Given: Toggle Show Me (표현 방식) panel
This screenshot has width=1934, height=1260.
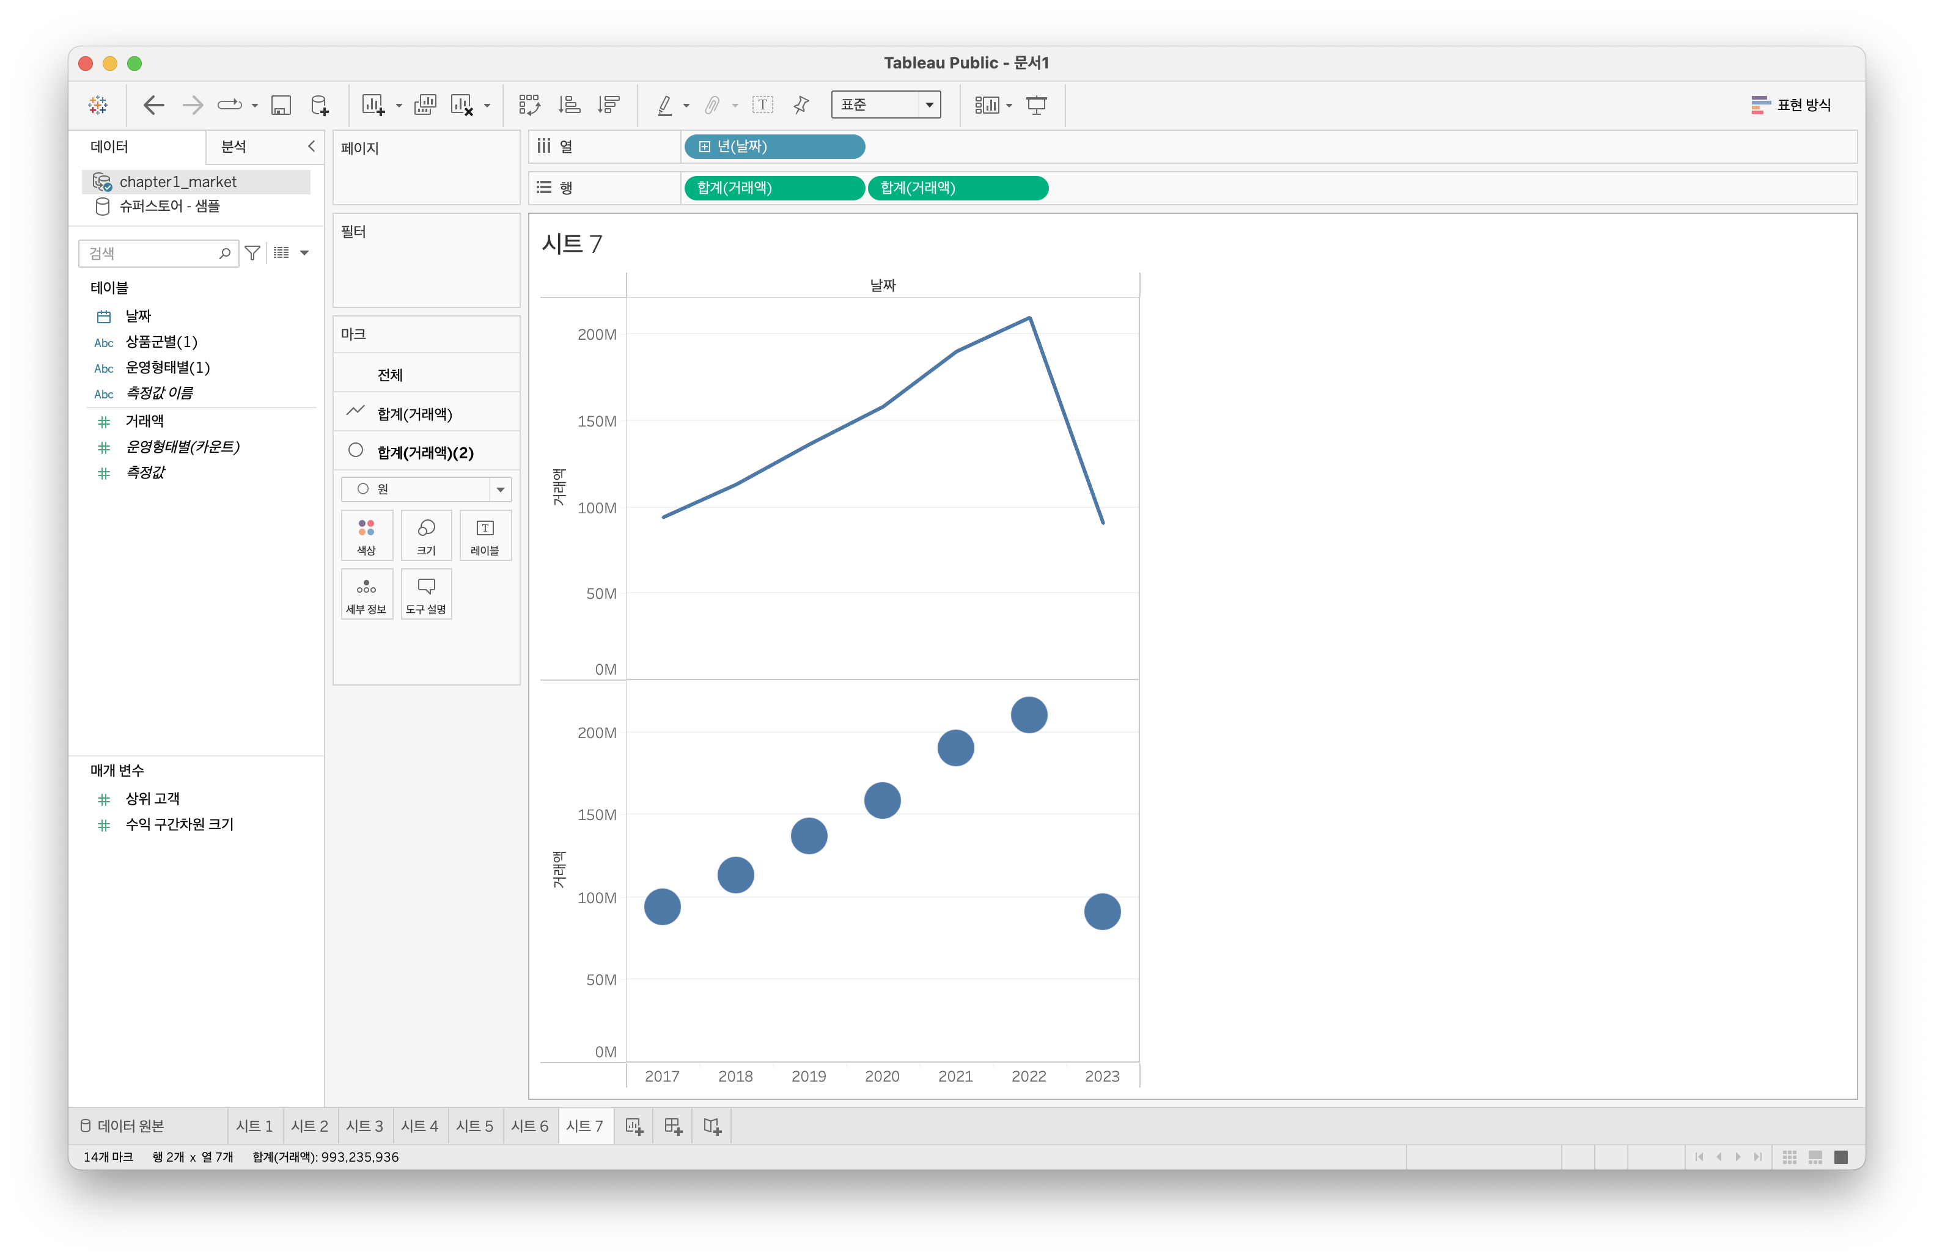Looking at the screenshot, I should pyautogui.click(x=1790, y=105).
